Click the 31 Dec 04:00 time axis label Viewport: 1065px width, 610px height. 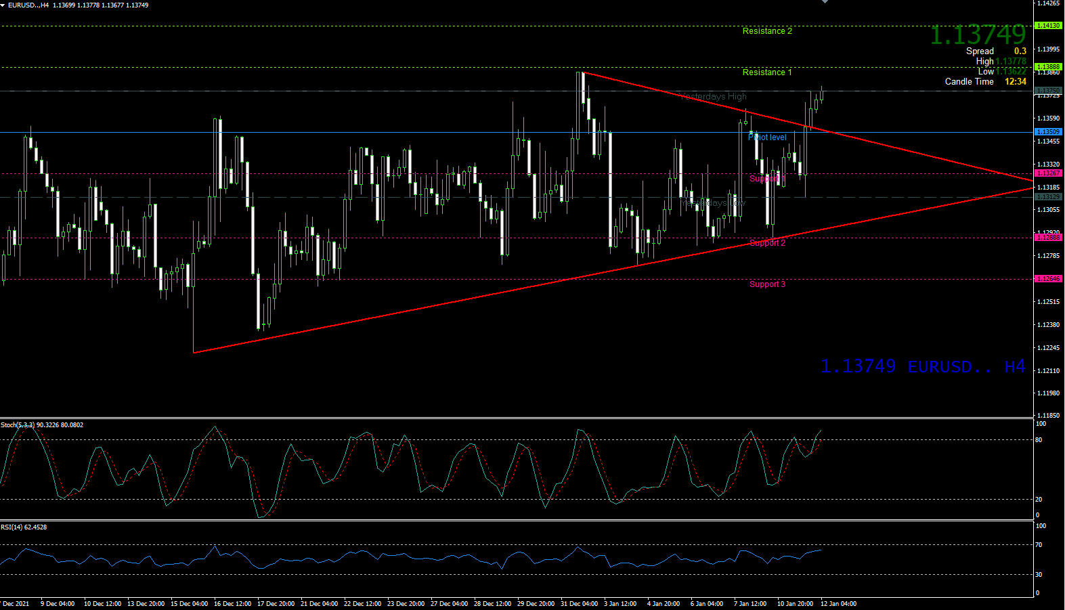(579, 604)
